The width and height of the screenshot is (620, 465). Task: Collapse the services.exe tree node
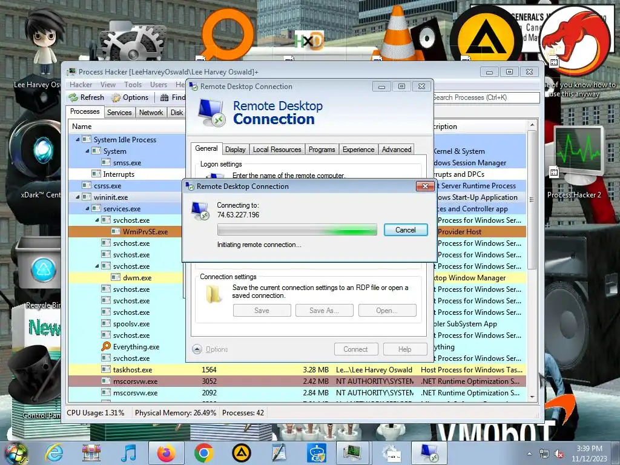(x=87, y=208)
